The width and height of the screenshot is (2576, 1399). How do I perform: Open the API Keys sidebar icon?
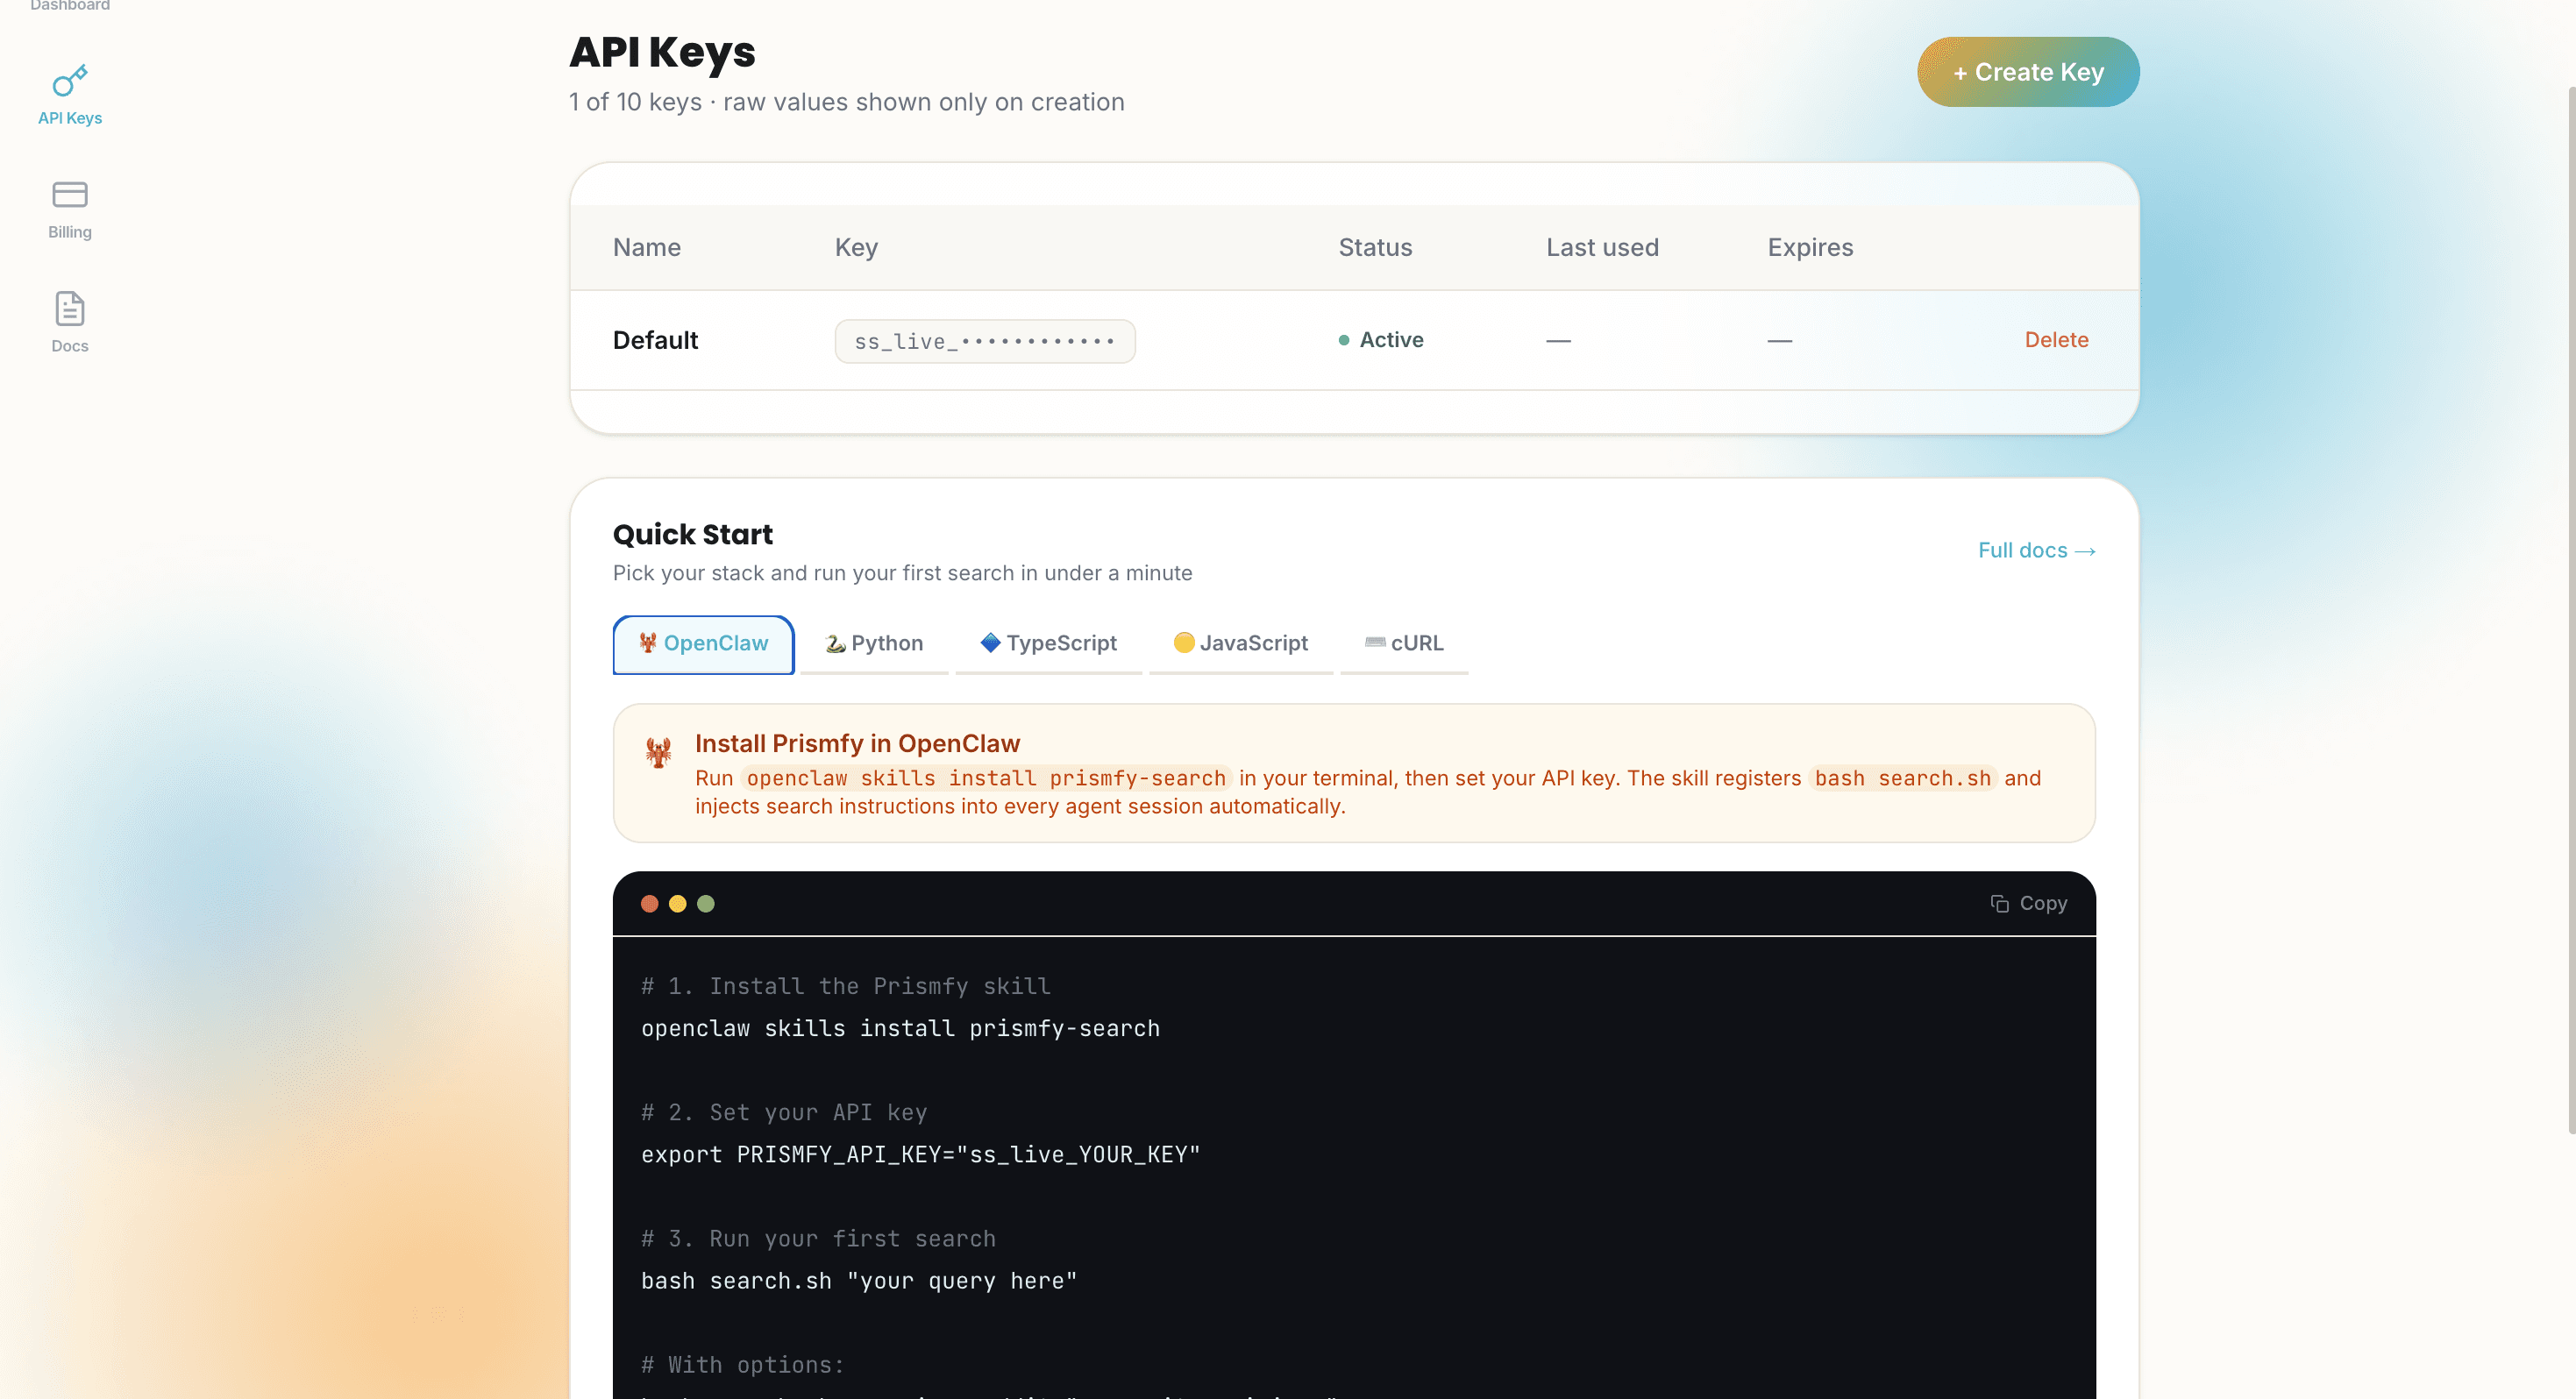pyautogui.click(x=70, y=81)
